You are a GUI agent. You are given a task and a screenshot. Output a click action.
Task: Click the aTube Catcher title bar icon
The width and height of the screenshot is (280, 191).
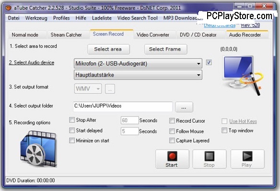8,8
